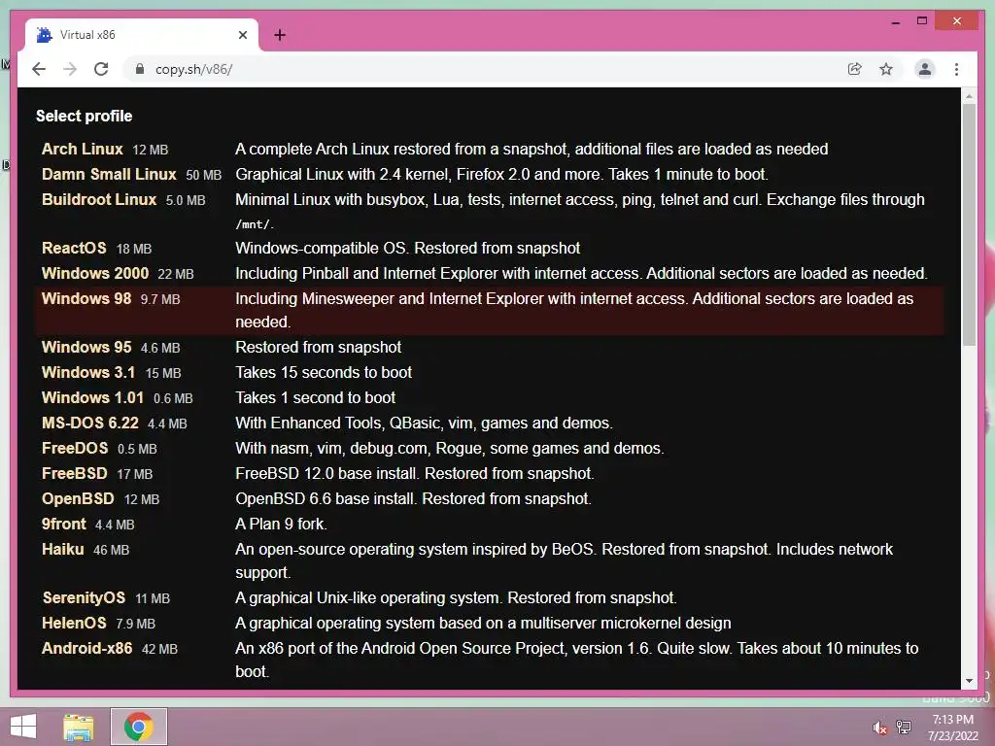
Task: Open the Chrome profile avatar
Action: coord(925,69)
